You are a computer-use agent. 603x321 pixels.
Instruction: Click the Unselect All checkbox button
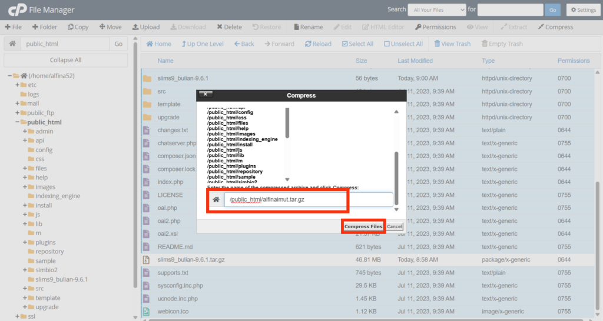[x=387, y=44]
